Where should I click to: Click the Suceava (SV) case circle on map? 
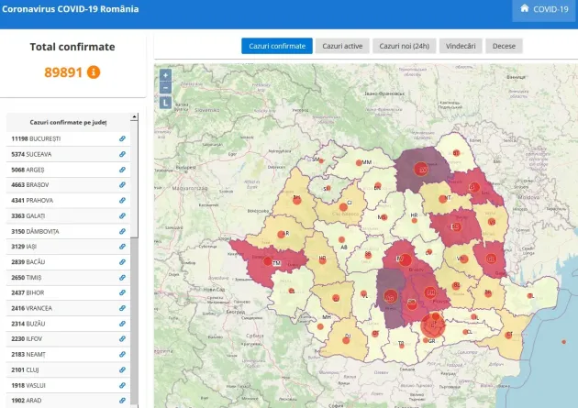click(421, 169)
